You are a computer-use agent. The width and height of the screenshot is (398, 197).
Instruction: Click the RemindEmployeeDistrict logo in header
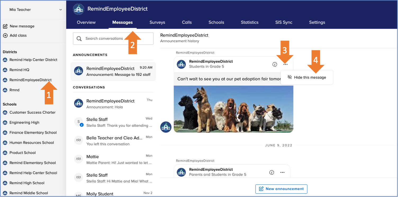[x=78, y=9]
